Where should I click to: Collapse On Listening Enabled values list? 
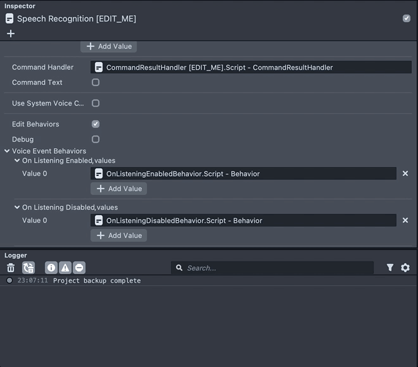pyautogui.click(x=17, y=161)
